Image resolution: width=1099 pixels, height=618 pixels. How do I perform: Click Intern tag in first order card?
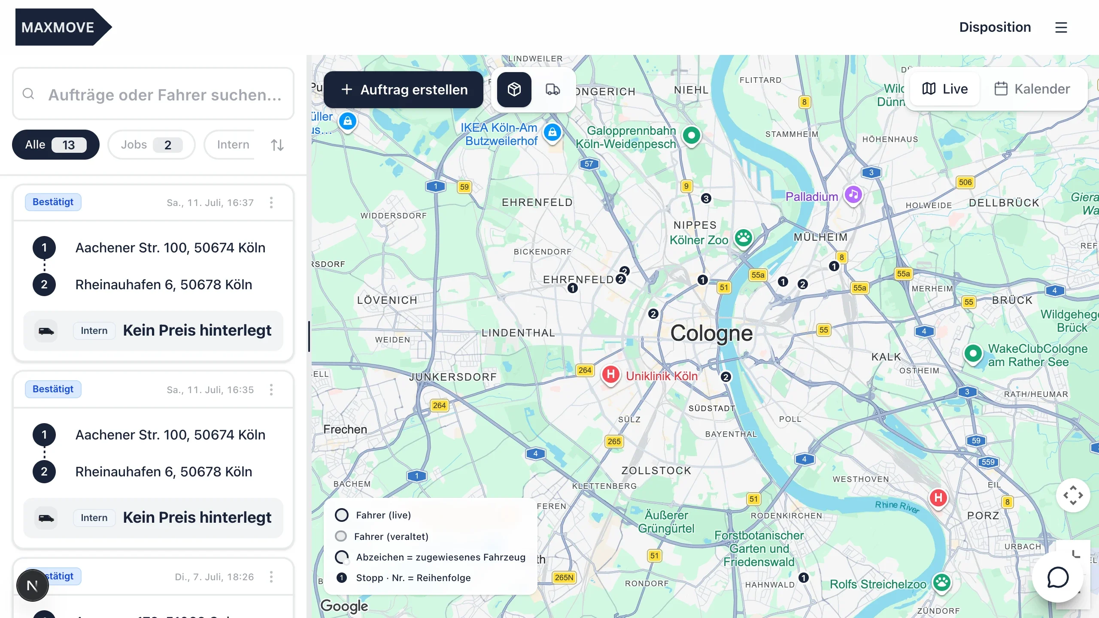tap(94, 331)
